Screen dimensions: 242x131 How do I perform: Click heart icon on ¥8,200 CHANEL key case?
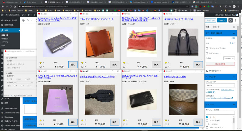click(124, 120)
